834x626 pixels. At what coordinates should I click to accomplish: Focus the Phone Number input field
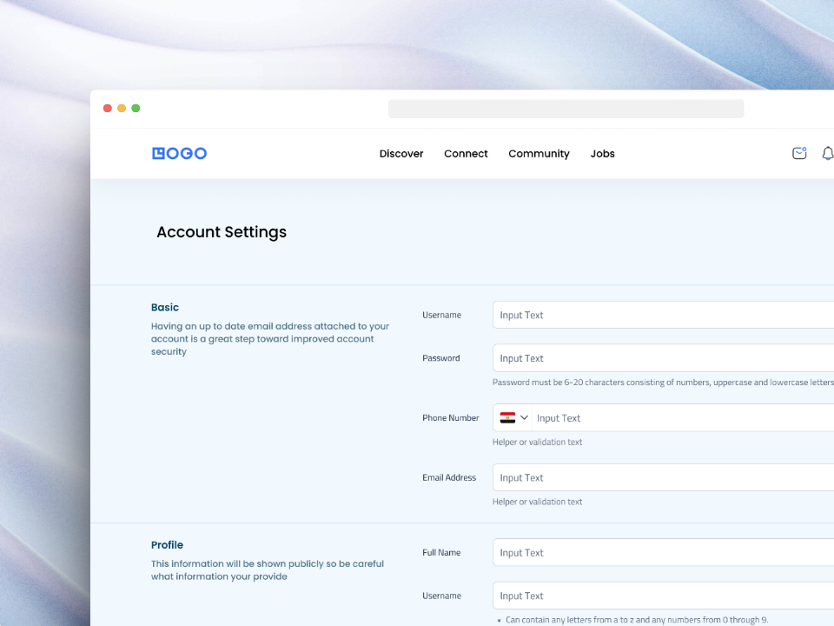tap(684, 418)
